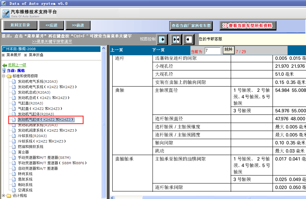
Task: Click the green back arrow icon
Action: click(x=5, y=65)
